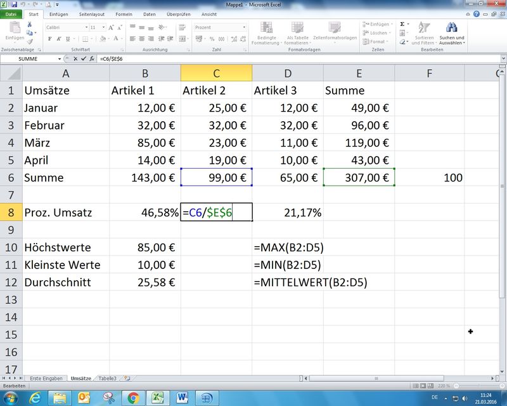
Task: Open the Datei menu
Action: pos(12,13)
